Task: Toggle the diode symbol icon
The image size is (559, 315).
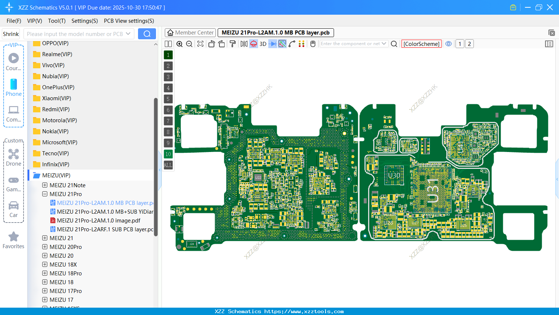Action: click(x=273, y=44)
